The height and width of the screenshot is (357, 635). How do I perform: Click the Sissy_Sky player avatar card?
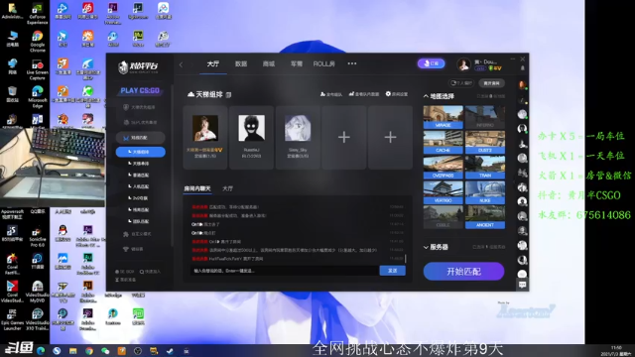[298, 137]
